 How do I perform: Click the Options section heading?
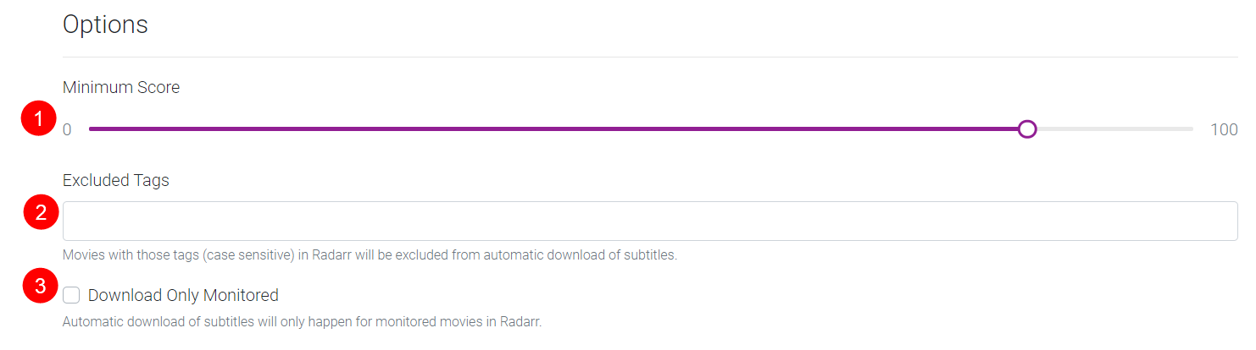pyautogui.click(x=105, y=25)
